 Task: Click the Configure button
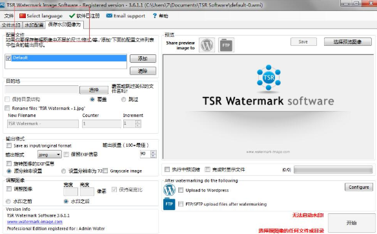pos(359,187)
